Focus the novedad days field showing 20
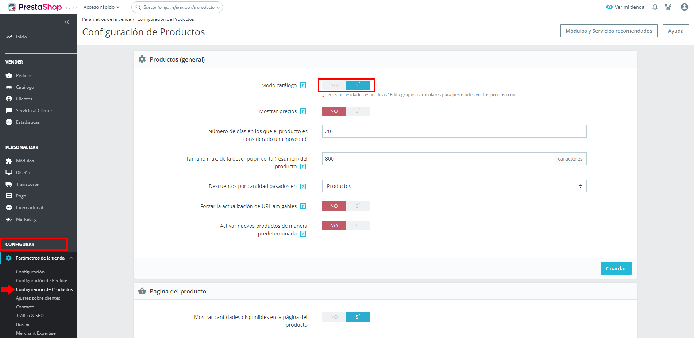 tap(454, 131)
